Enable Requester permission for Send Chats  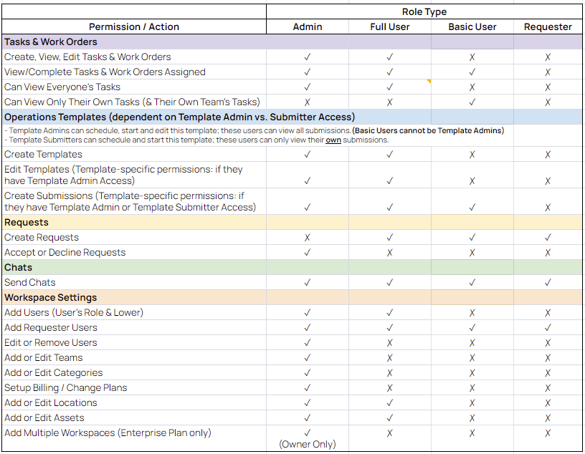click(x=548, y=282)
